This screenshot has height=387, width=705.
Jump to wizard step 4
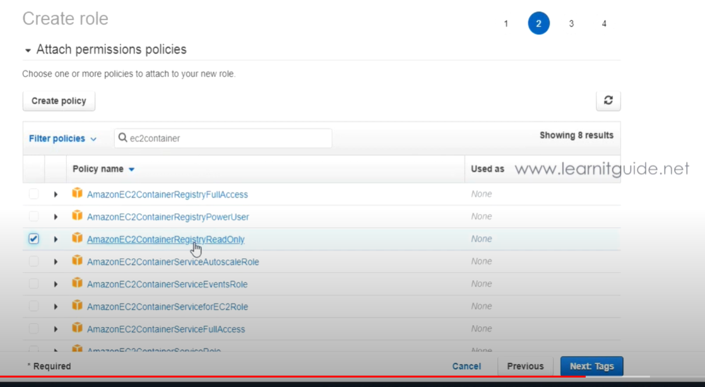(604, 23)
